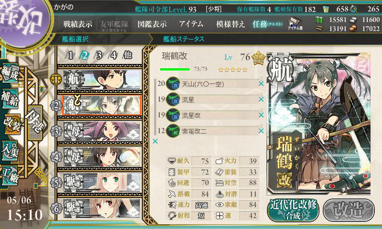Click the 近代化改修 (合成) modernization button

click(293, 210)
